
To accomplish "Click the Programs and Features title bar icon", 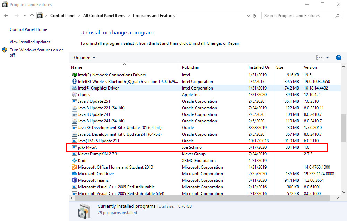I will click(5, 5).
